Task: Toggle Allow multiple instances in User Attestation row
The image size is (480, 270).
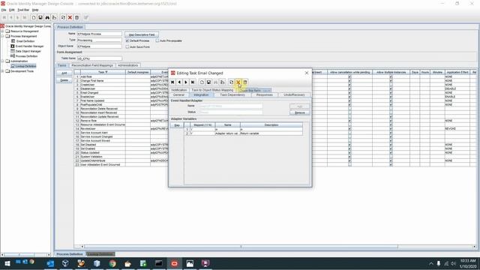Action: (391, 165)
